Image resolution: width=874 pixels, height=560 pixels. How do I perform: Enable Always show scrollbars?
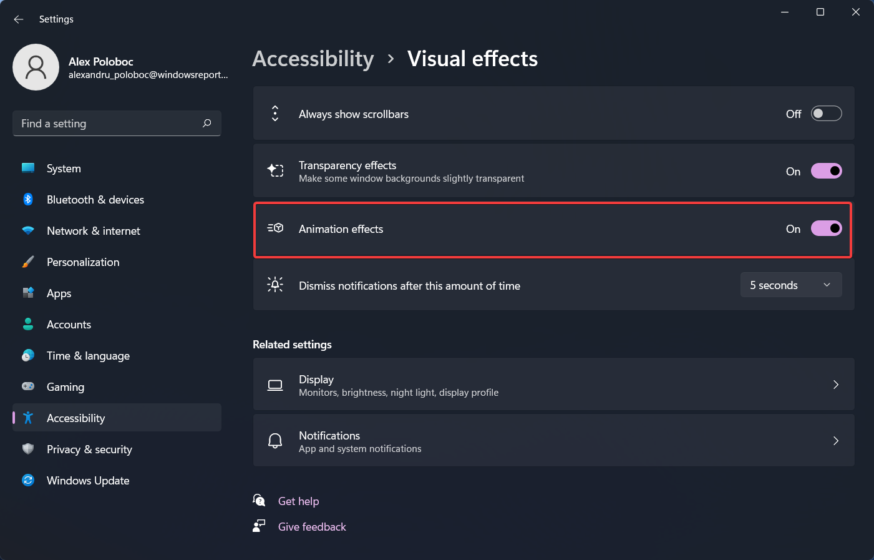[826, 113]
